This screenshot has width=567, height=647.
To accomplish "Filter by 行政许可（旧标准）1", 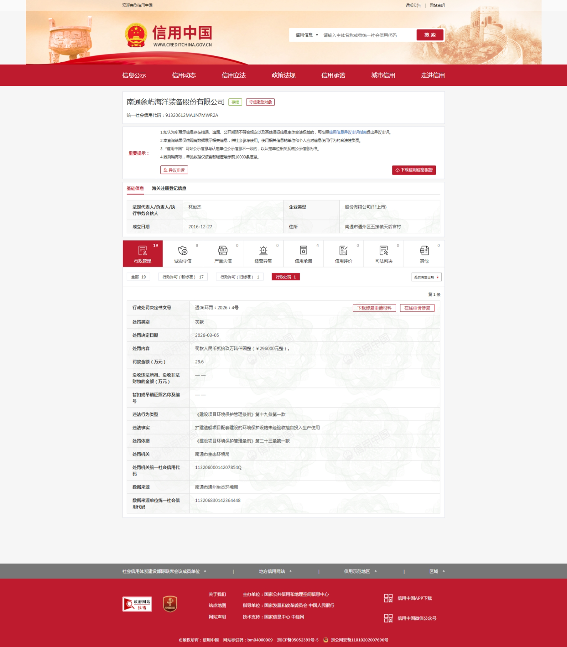I will coord(240,277).
